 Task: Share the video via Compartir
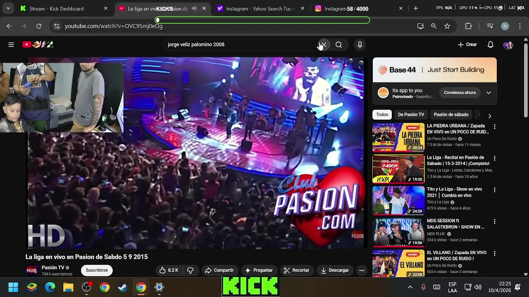(x=219, y=270)
